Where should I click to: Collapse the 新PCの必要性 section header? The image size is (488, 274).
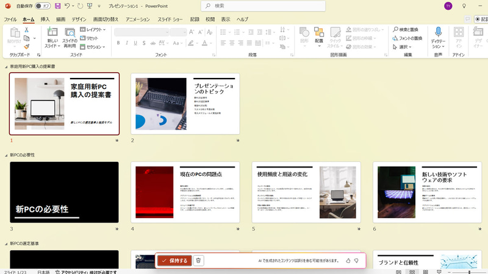(x=6, y=155)
